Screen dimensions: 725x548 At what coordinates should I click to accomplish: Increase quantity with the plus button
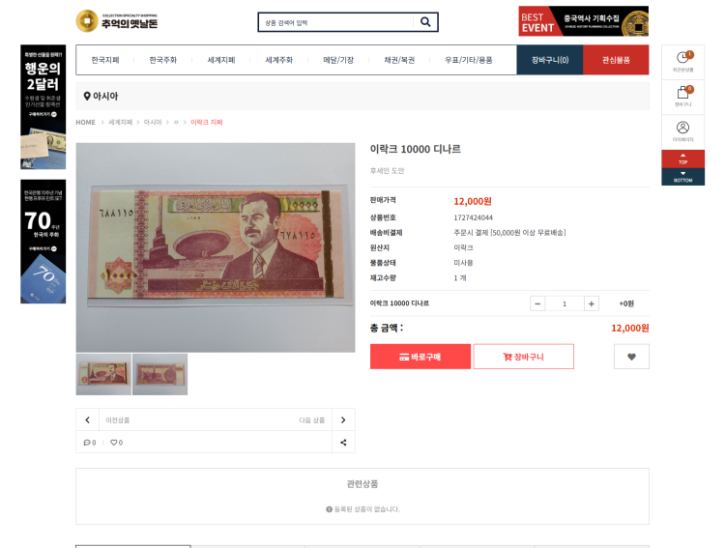[592, 303]
